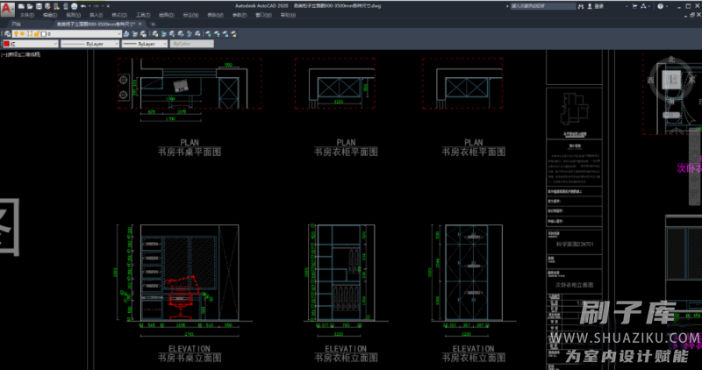
Task: Click the Undo arrow in quick access toolbar
Action: point(82,5)
